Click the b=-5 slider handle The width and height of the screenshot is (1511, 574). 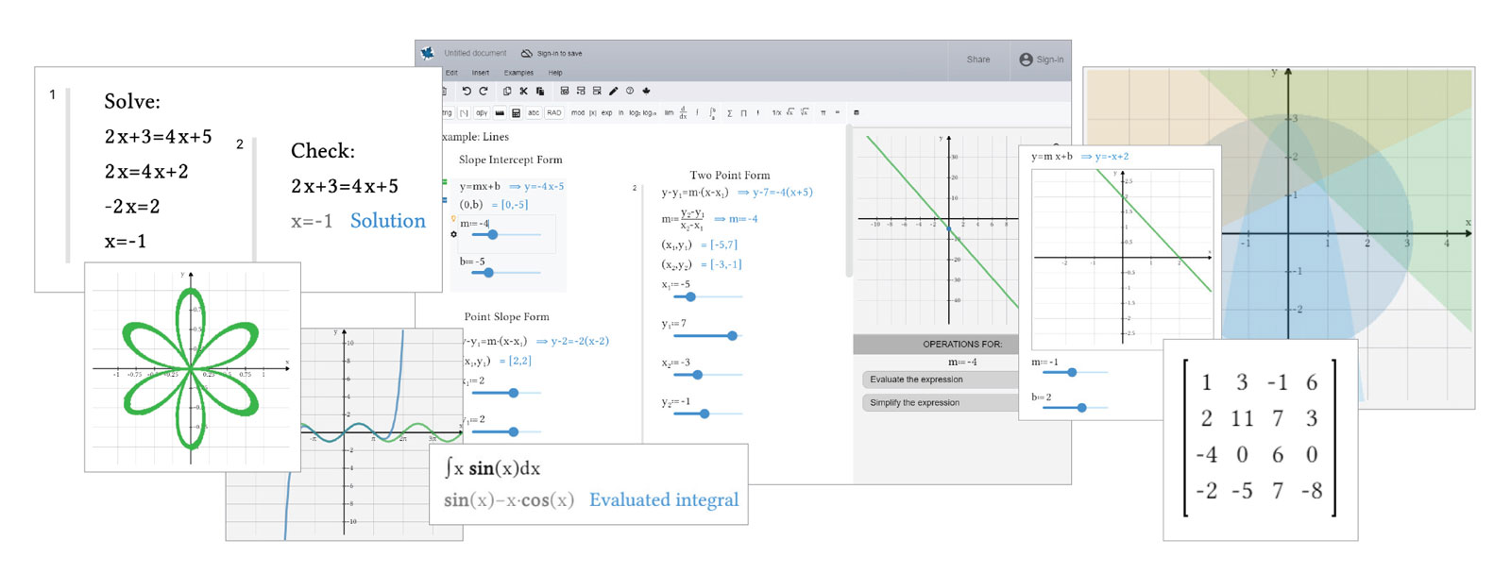click(488, 273)
